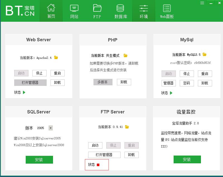Open the PHP 共生模式 folder icon
The image size is (223, 177).
(125, 55)
